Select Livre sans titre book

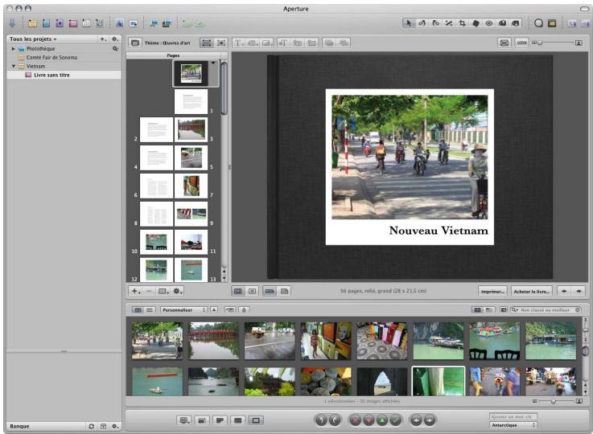click(x=64, y=75)
